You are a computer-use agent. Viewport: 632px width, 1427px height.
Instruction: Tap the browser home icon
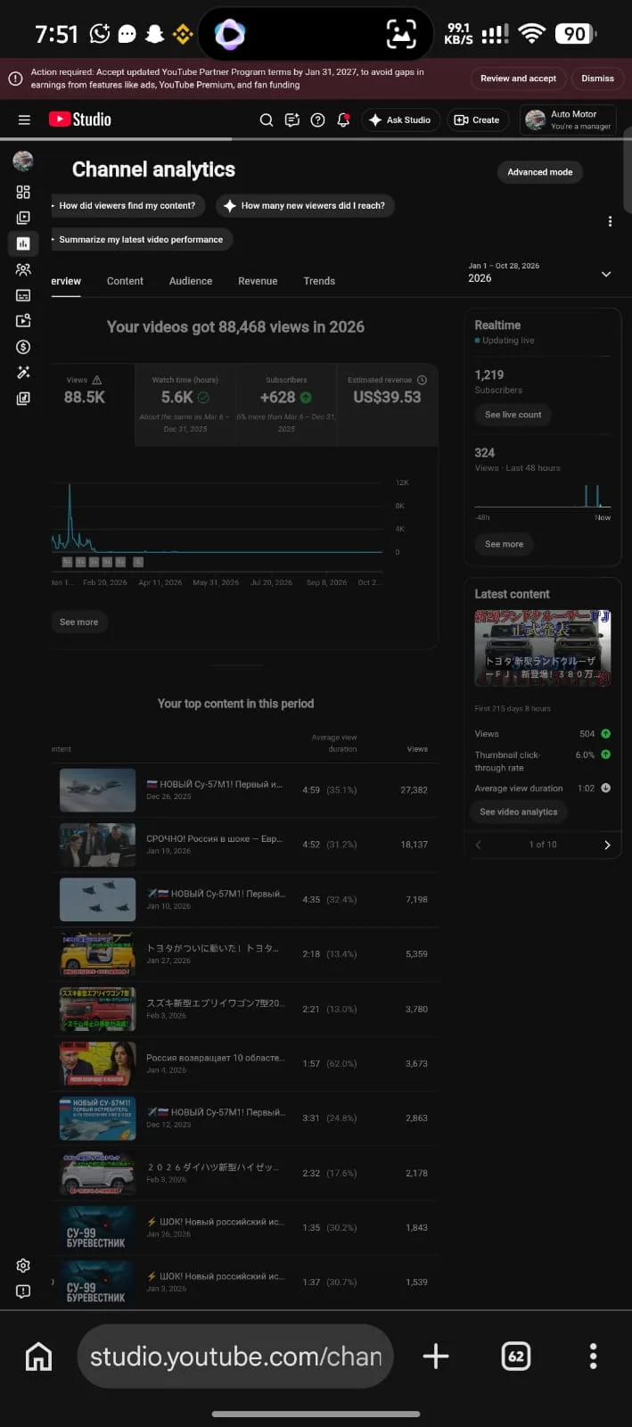[38, 1357]
